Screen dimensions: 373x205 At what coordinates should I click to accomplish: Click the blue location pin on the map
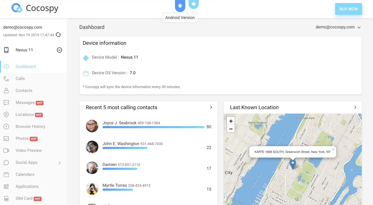[x=293, y=164]
